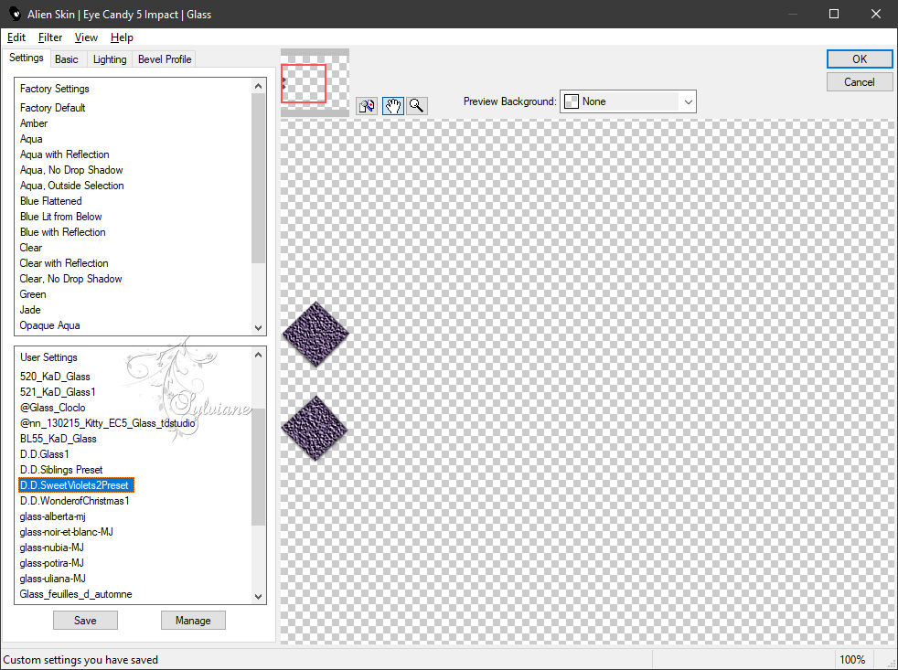This screenshot has width=898, height=670.
Task: Select the Aqua preset
Action: point(31,139)
